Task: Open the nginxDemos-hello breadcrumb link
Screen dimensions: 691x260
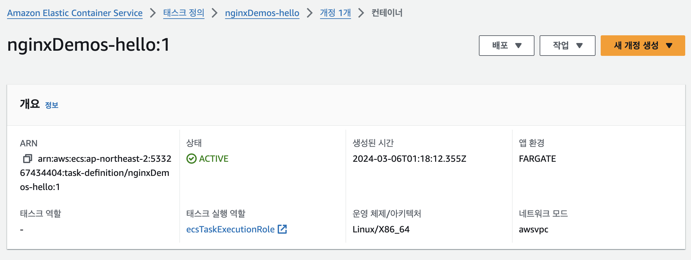Action: click(x=262, y=13)
